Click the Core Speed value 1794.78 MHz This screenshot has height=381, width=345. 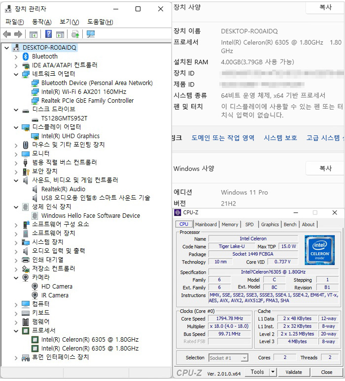230,318
